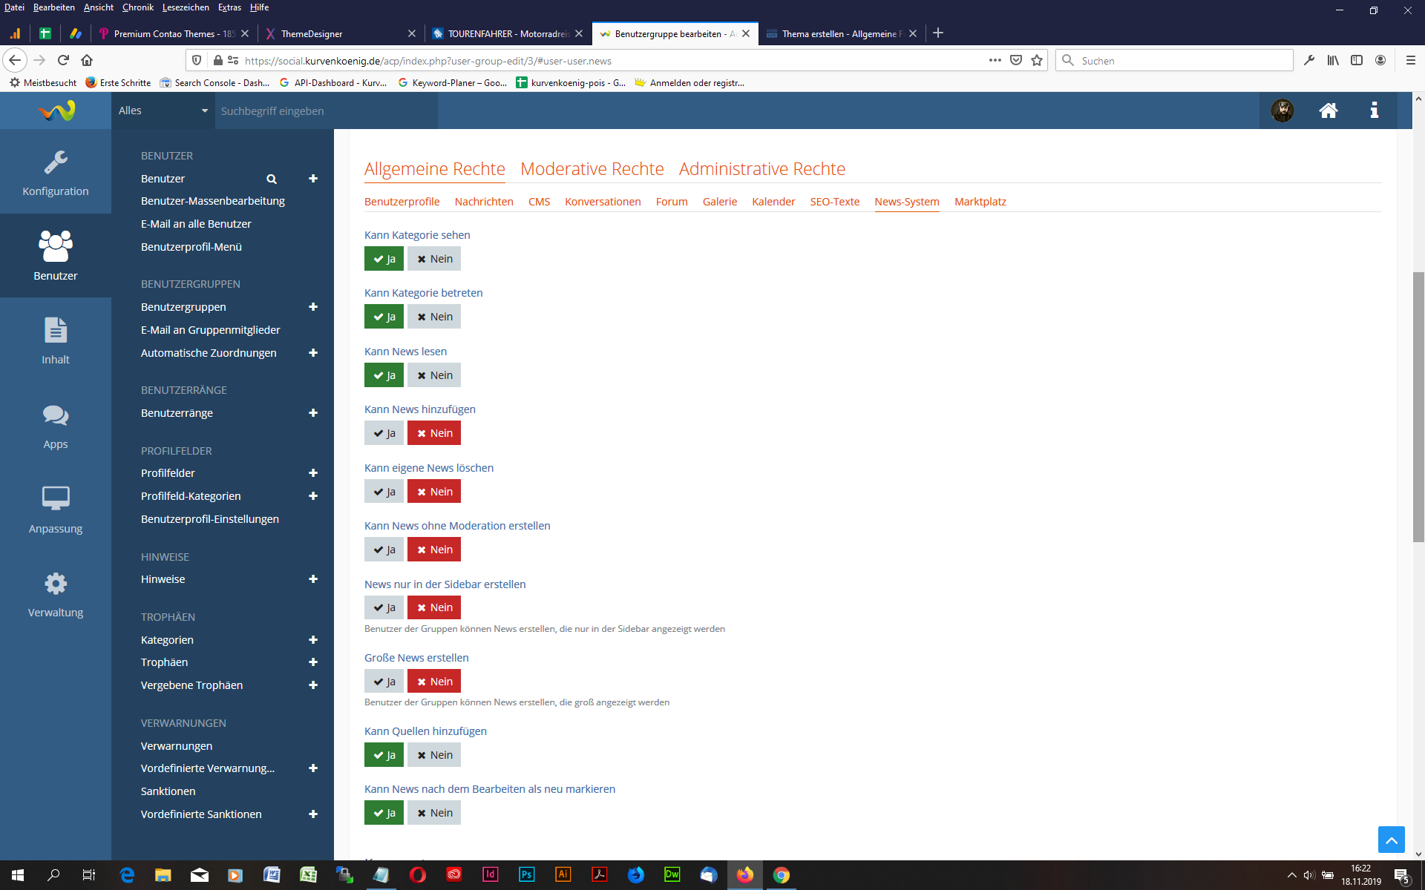
Task: Open the 'Alles' search filter dropdown
Action: (x=163, y=111)
